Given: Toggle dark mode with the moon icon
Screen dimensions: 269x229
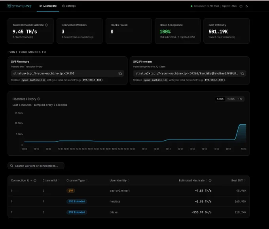Looking at the screenshot, I should tap(247, 6).
